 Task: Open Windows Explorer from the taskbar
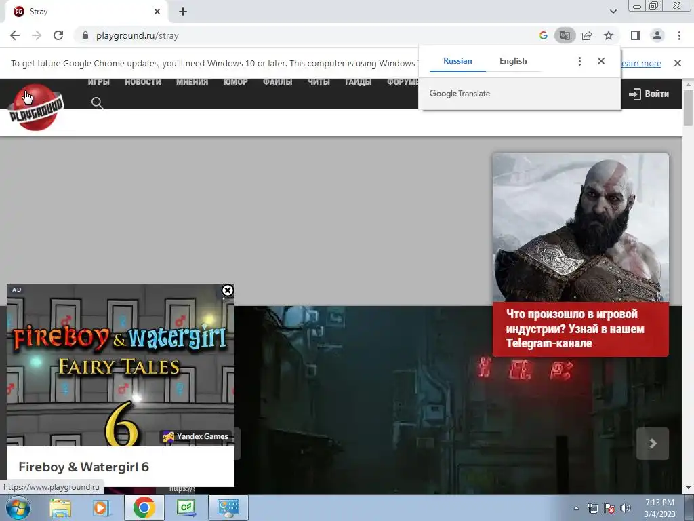click(x=60, y=507)
